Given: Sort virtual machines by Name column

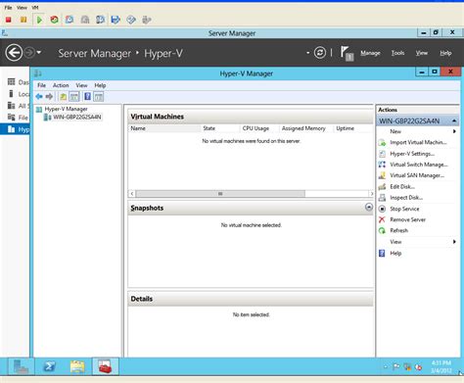Looking at the screenshot, I should (x=164, y=128).
